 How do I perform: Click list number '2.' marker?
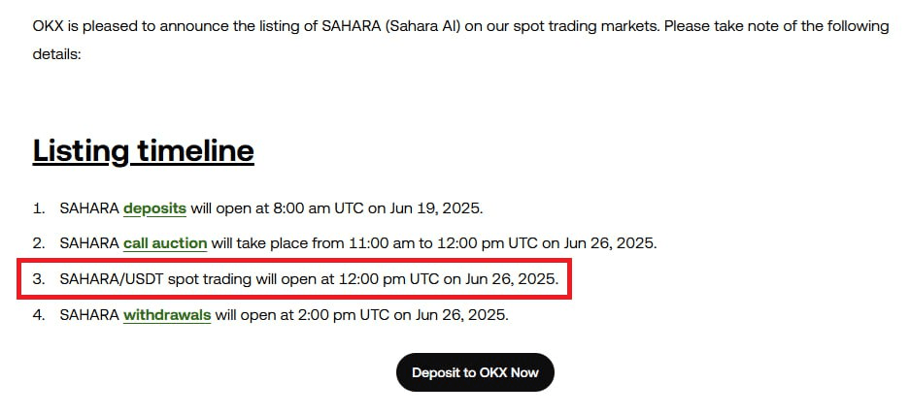tap(39, 244)
